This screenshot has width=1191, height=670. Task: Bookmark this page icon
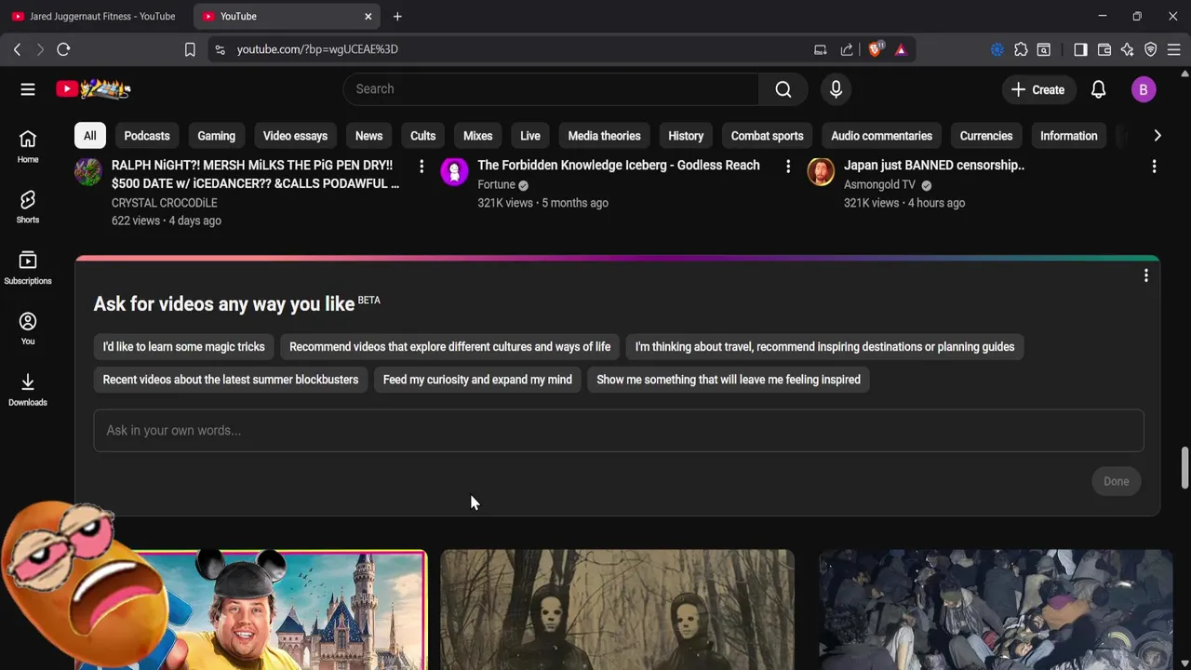click(190, 49)
